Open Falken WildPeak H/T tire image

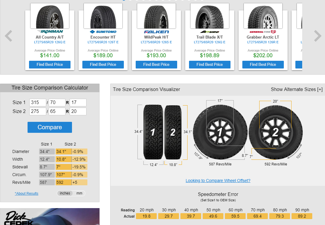(156, 16)
